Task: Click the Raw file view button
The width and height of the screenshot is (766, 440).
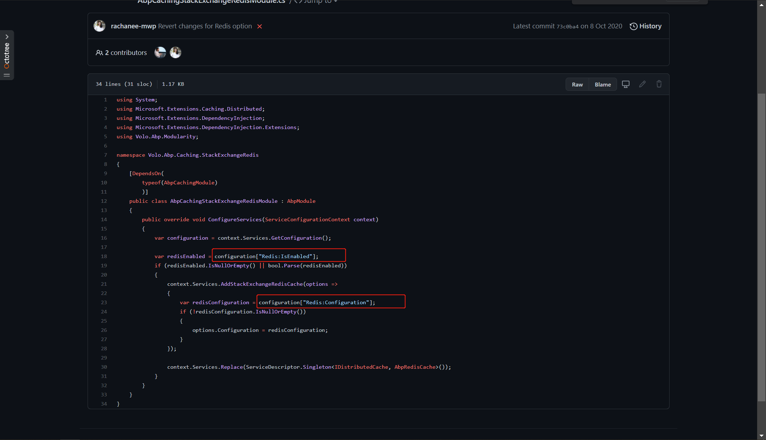Action: click(x=577, y=84)
